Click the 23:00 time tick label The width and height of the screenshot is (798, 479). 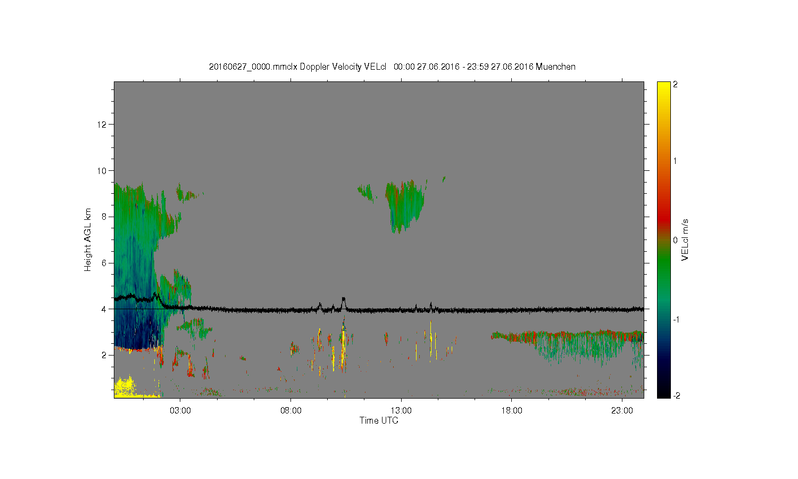(x=622, y=411)
